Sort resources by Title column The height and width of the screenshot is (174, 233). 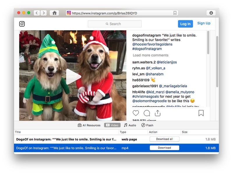click(66, 132)
